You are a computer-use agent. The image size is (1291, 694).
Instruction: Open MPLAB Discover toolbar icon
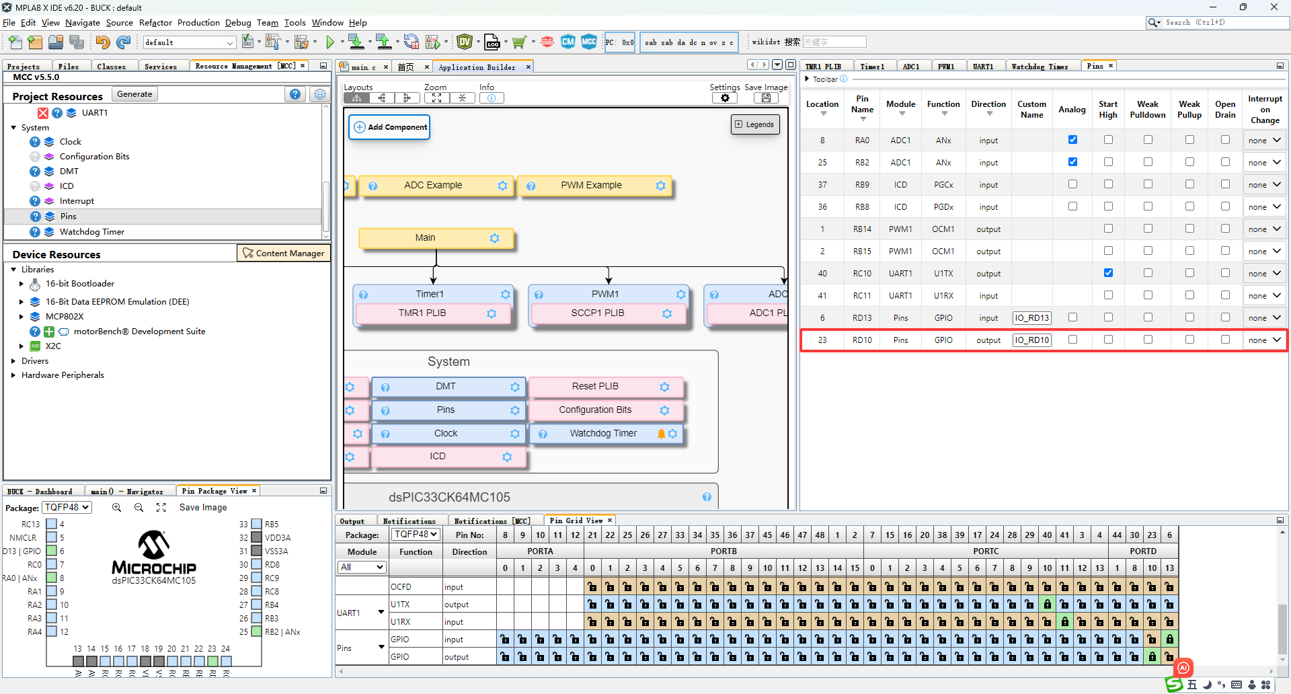(x=547, y=42)
